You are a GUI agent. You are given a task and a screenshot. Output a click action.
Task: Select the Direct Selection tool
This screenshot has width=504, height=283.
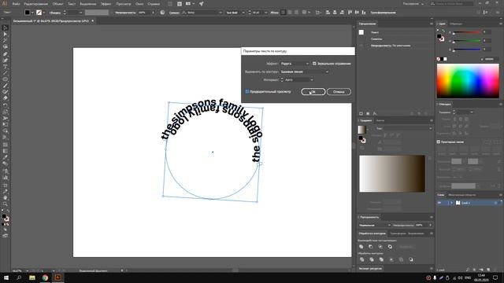6,35
